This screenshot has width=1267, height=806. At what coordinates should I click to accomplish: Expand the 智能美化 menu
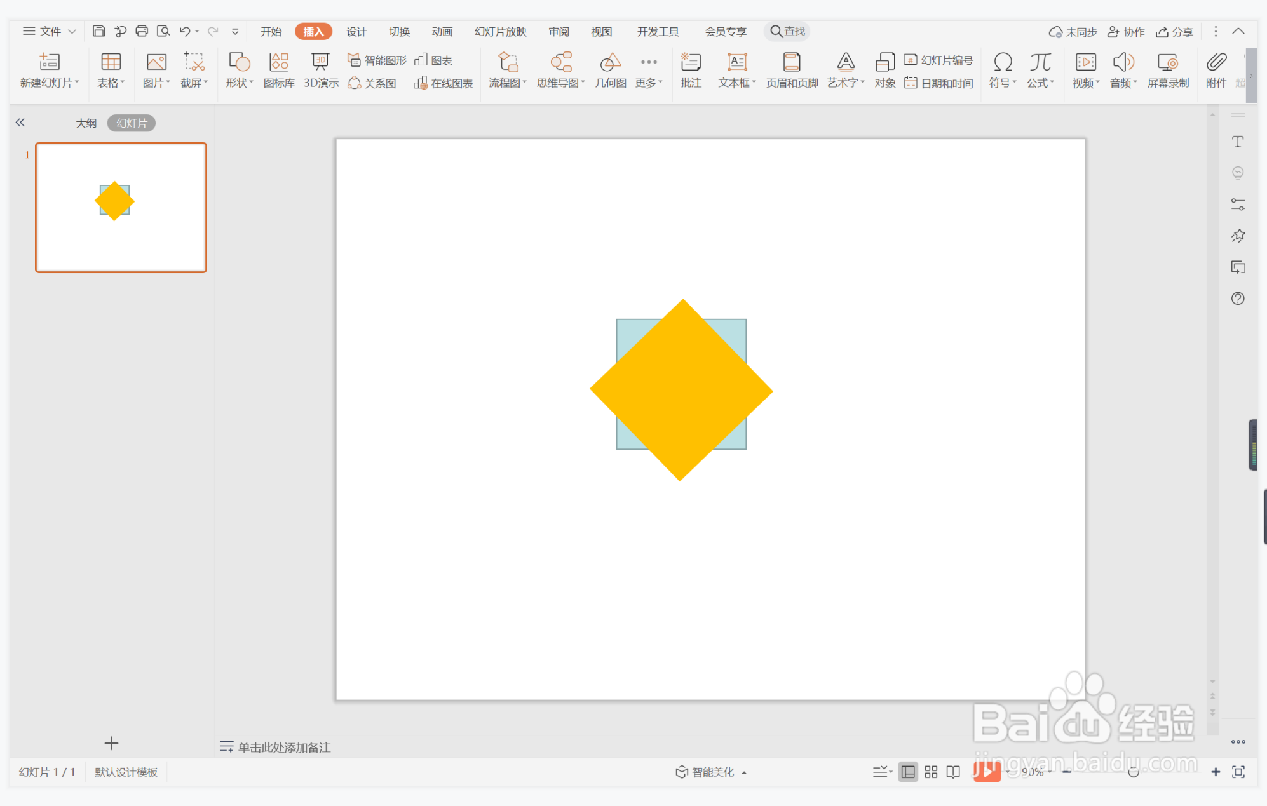click(x=712, y=772)
